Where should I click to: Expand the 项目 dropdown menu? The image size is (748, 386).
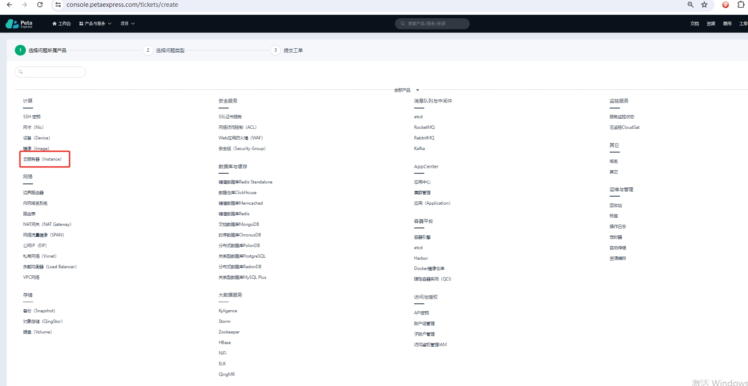click(x=127, y=24)
